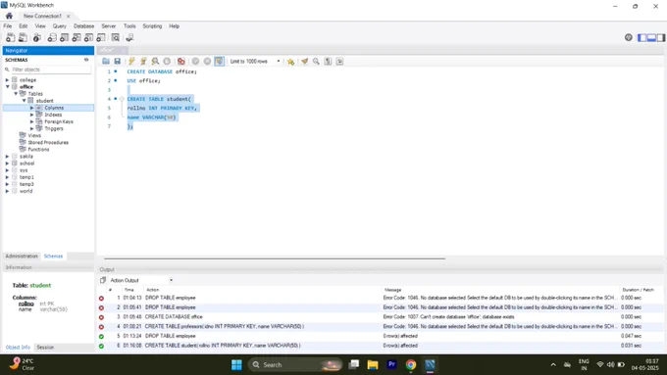Open the File menu
Screen dimensions: 667x375
pos(8,25)
